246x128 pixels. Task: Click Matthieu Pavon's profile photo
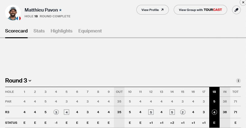(x=13, y=12)
